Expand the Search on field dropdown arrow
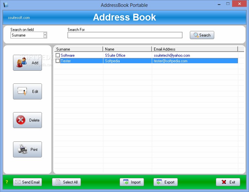249x192 pixels. tap(45, 35)
